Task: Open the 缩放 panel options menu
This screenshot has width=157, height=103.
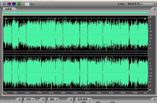Action: (x=71, y=99)
